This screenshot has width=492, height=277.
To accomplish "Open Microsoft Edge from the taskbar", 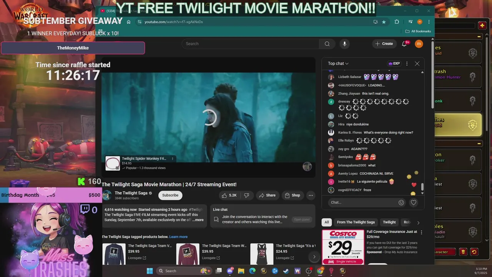I will pos(252,271).
